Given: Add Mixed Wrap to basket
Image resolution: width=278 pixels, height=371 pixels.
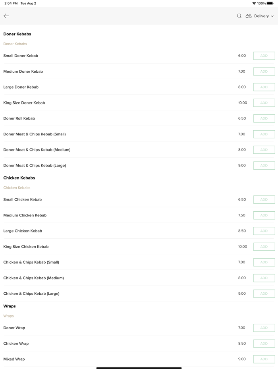Looking at the screenshot, I should pyautogui.click(x=264, y=359).
